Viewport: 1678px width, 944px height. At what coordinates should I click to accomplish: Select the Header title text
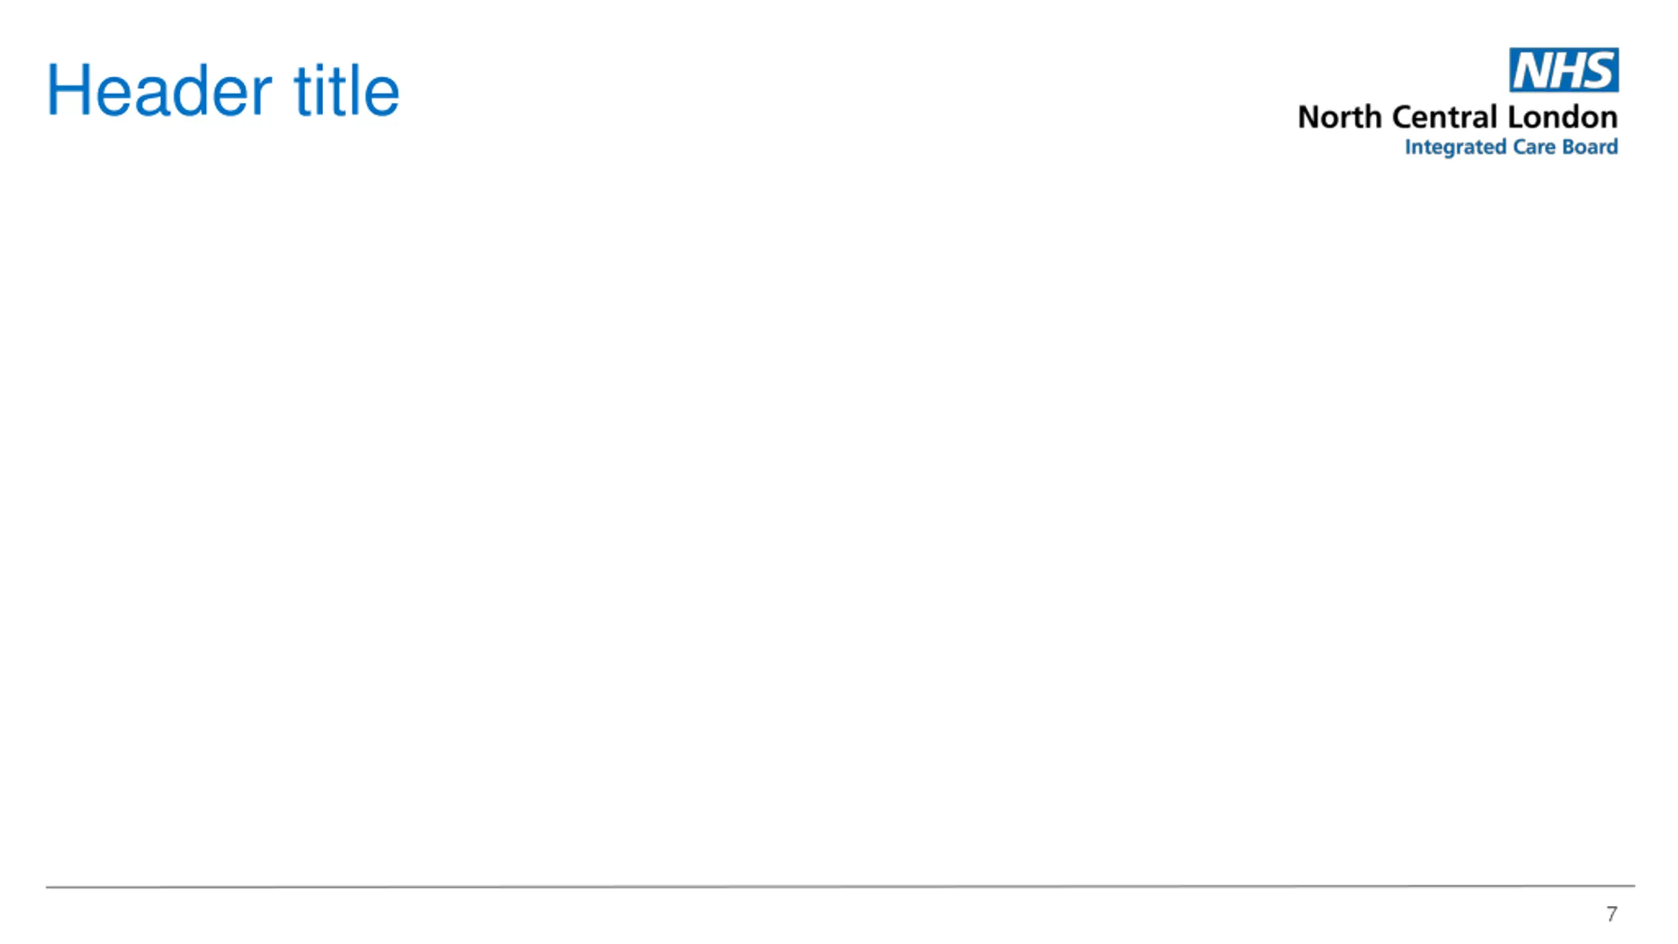[223, 90]
